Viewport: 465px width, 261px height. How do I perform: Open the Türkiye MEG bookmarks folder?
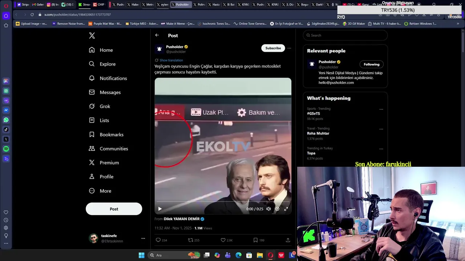coord(142,24)
